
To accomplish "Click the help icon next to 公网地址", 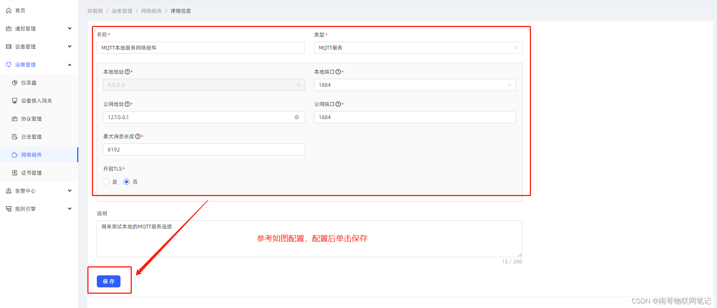I will tap(127, 104).
